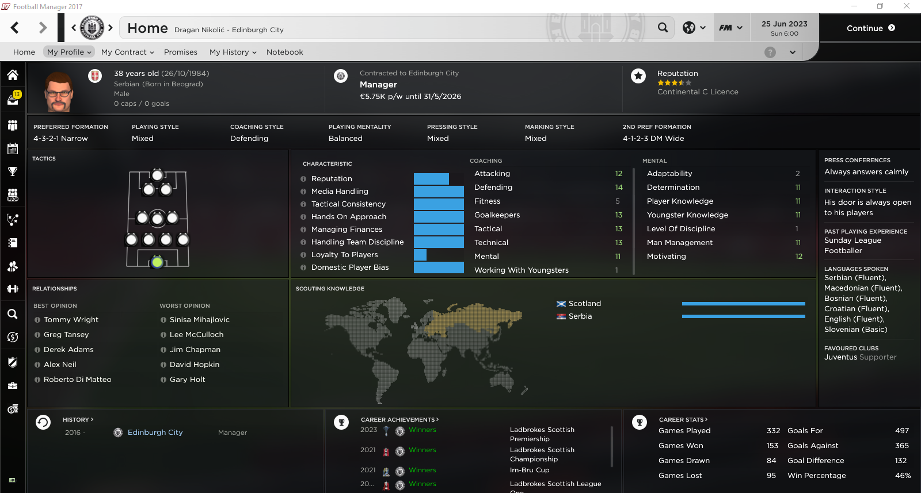Open the Home tab
921x493 pixels.
pos(24,52)
